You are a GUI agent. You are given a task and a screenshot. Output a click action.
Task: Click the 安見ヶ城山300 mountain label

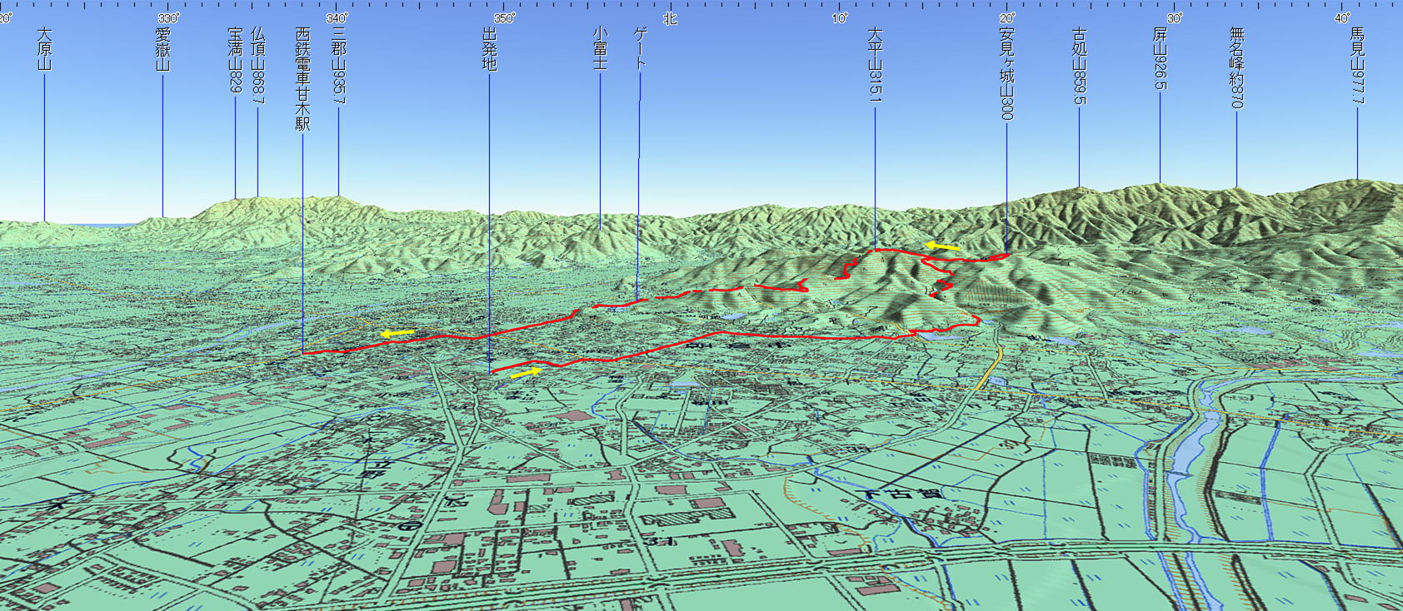1006,73
